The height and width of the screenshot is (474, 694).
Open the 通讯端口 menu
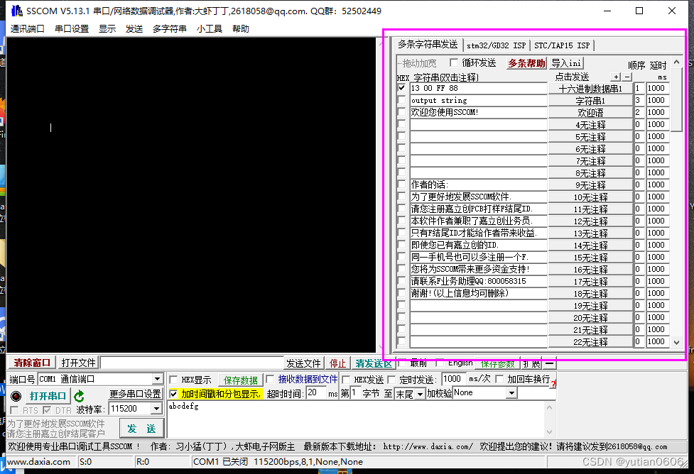pos(28,29)
